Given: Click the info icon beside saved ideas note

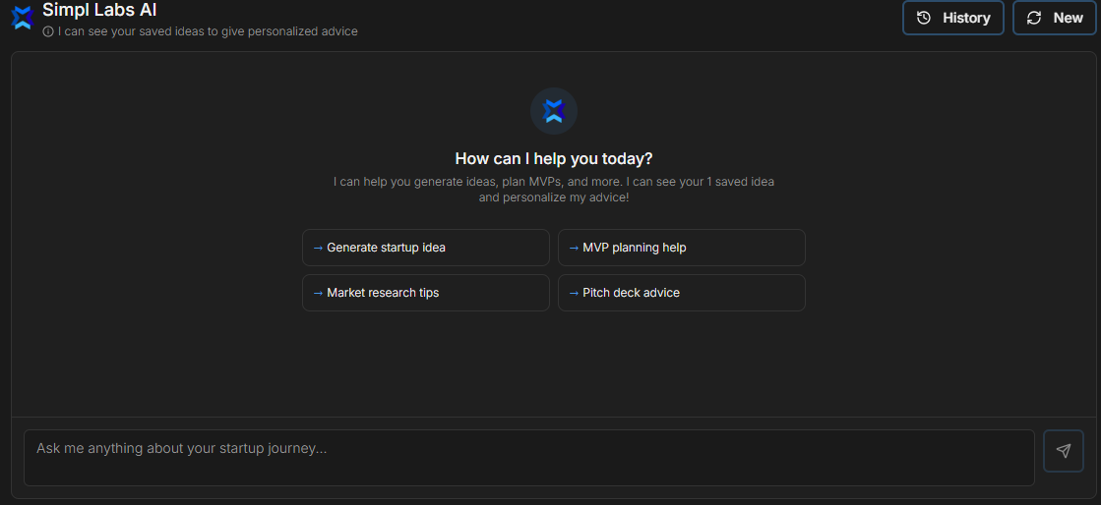Looking at the screenshot, I should 48,31.
